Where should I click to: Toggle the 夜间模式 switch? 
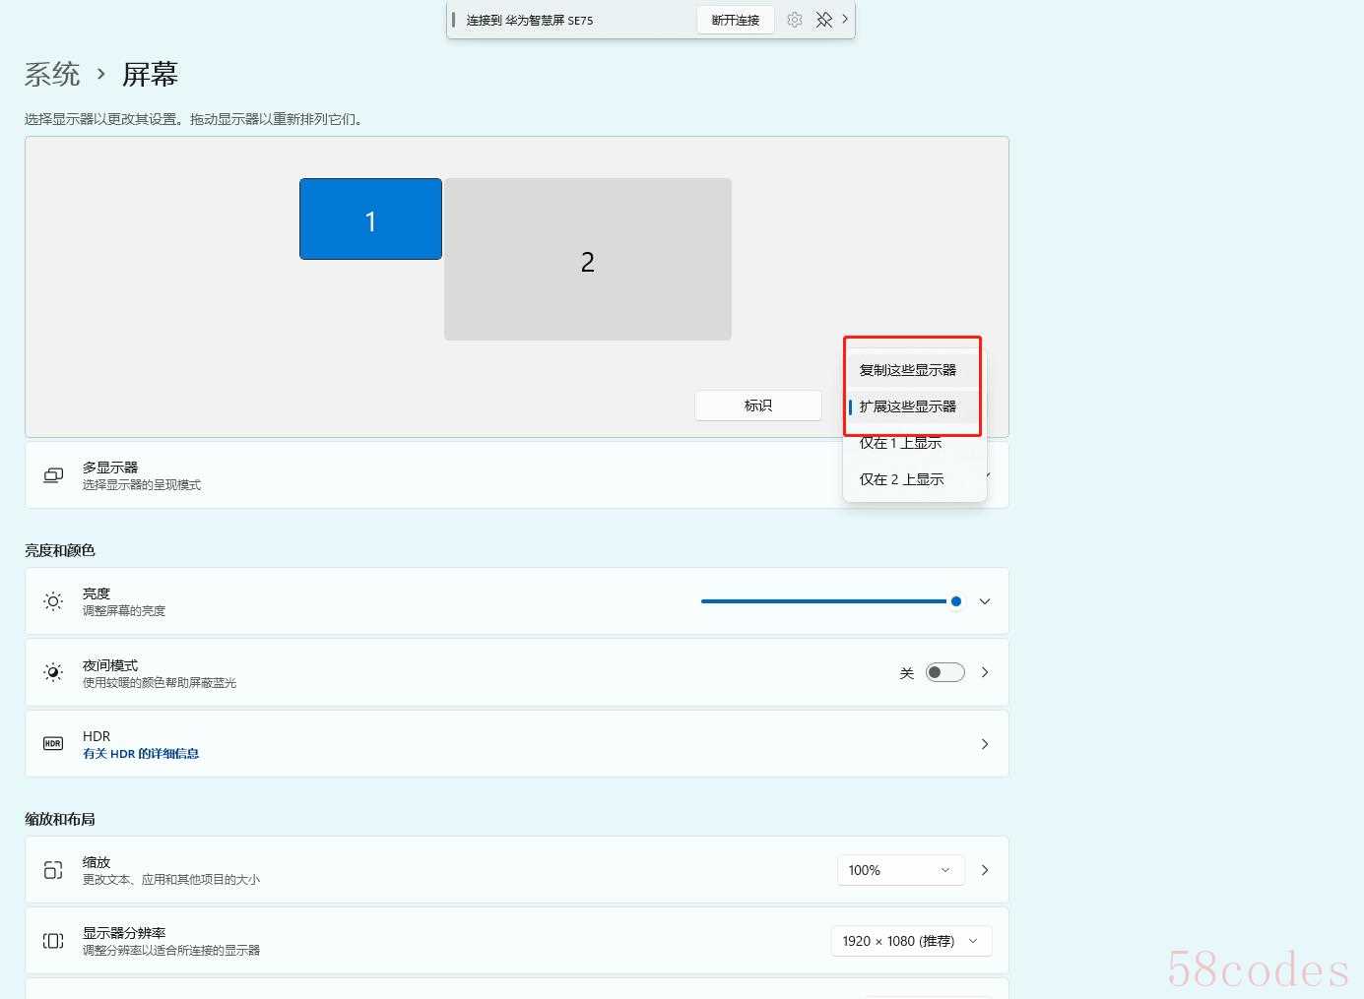945,672
